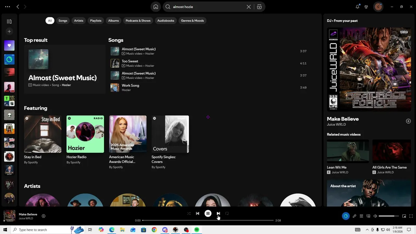This screenshot has height=234, width=416.
Task: Open Google Chrome from taskbar
Action: pos(154,230)
